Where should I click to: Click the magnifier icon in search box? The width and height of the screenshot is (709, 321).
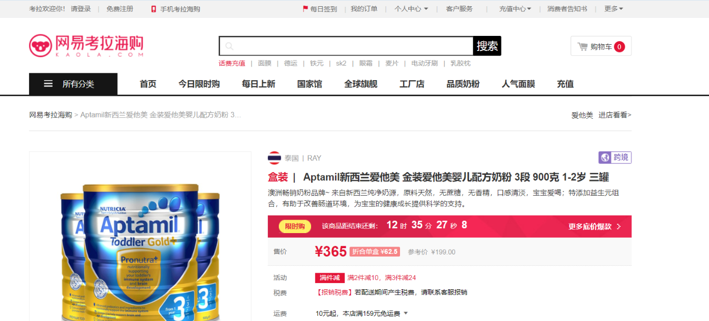[229, 46]
